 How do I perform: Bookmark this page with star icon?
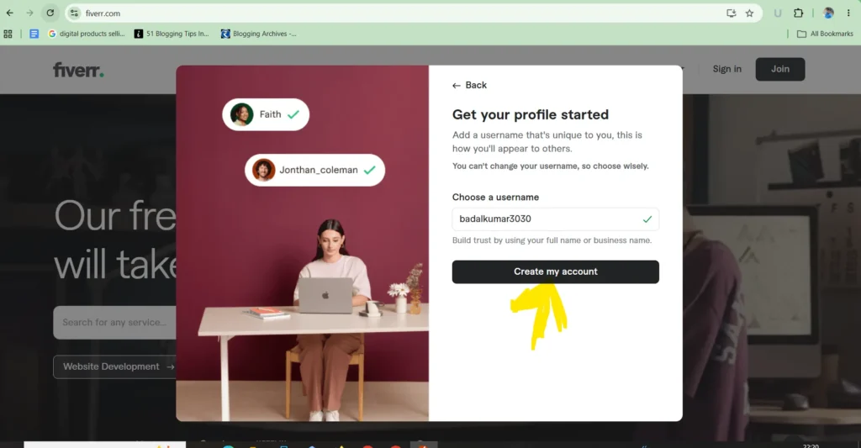(x=749, y=13)
